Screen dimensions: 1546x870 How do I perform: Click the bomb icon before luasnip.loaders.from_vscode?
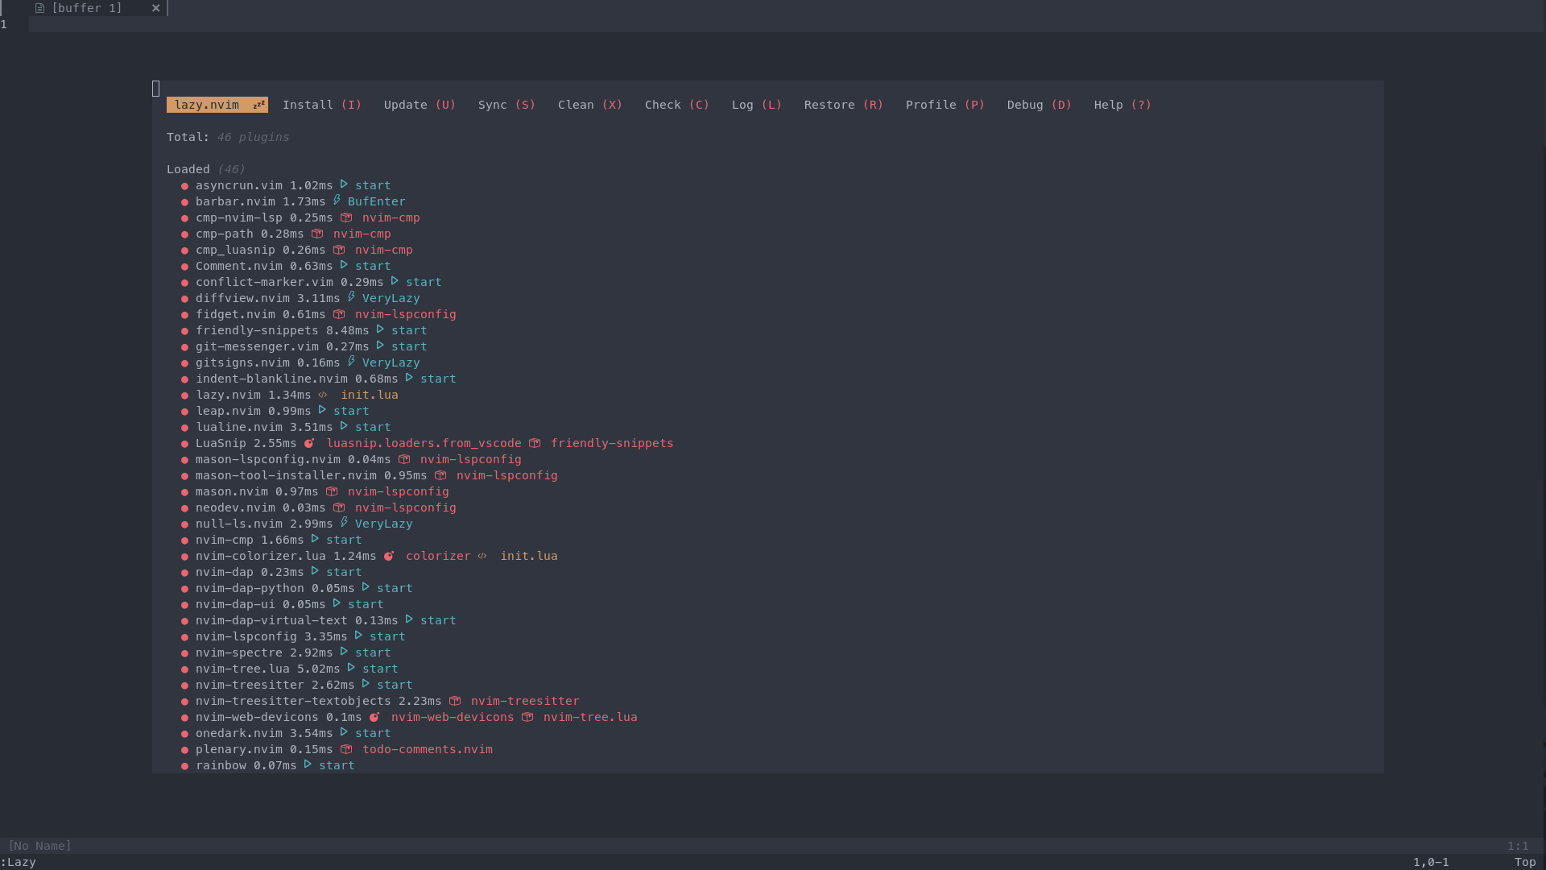(309, 443)
